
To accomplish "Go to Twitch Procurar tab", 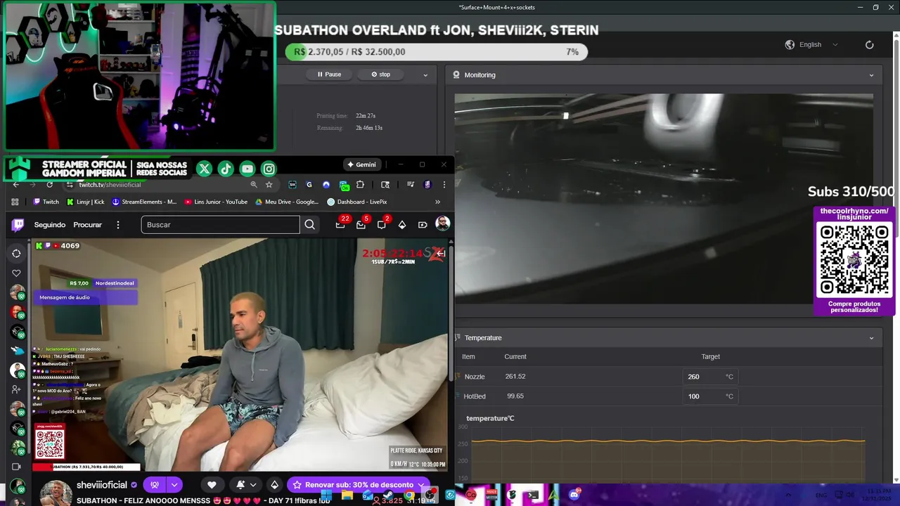I will (x=88, y=225).
